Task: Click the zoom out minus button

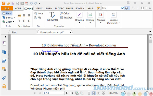Action: click(124, 93)
